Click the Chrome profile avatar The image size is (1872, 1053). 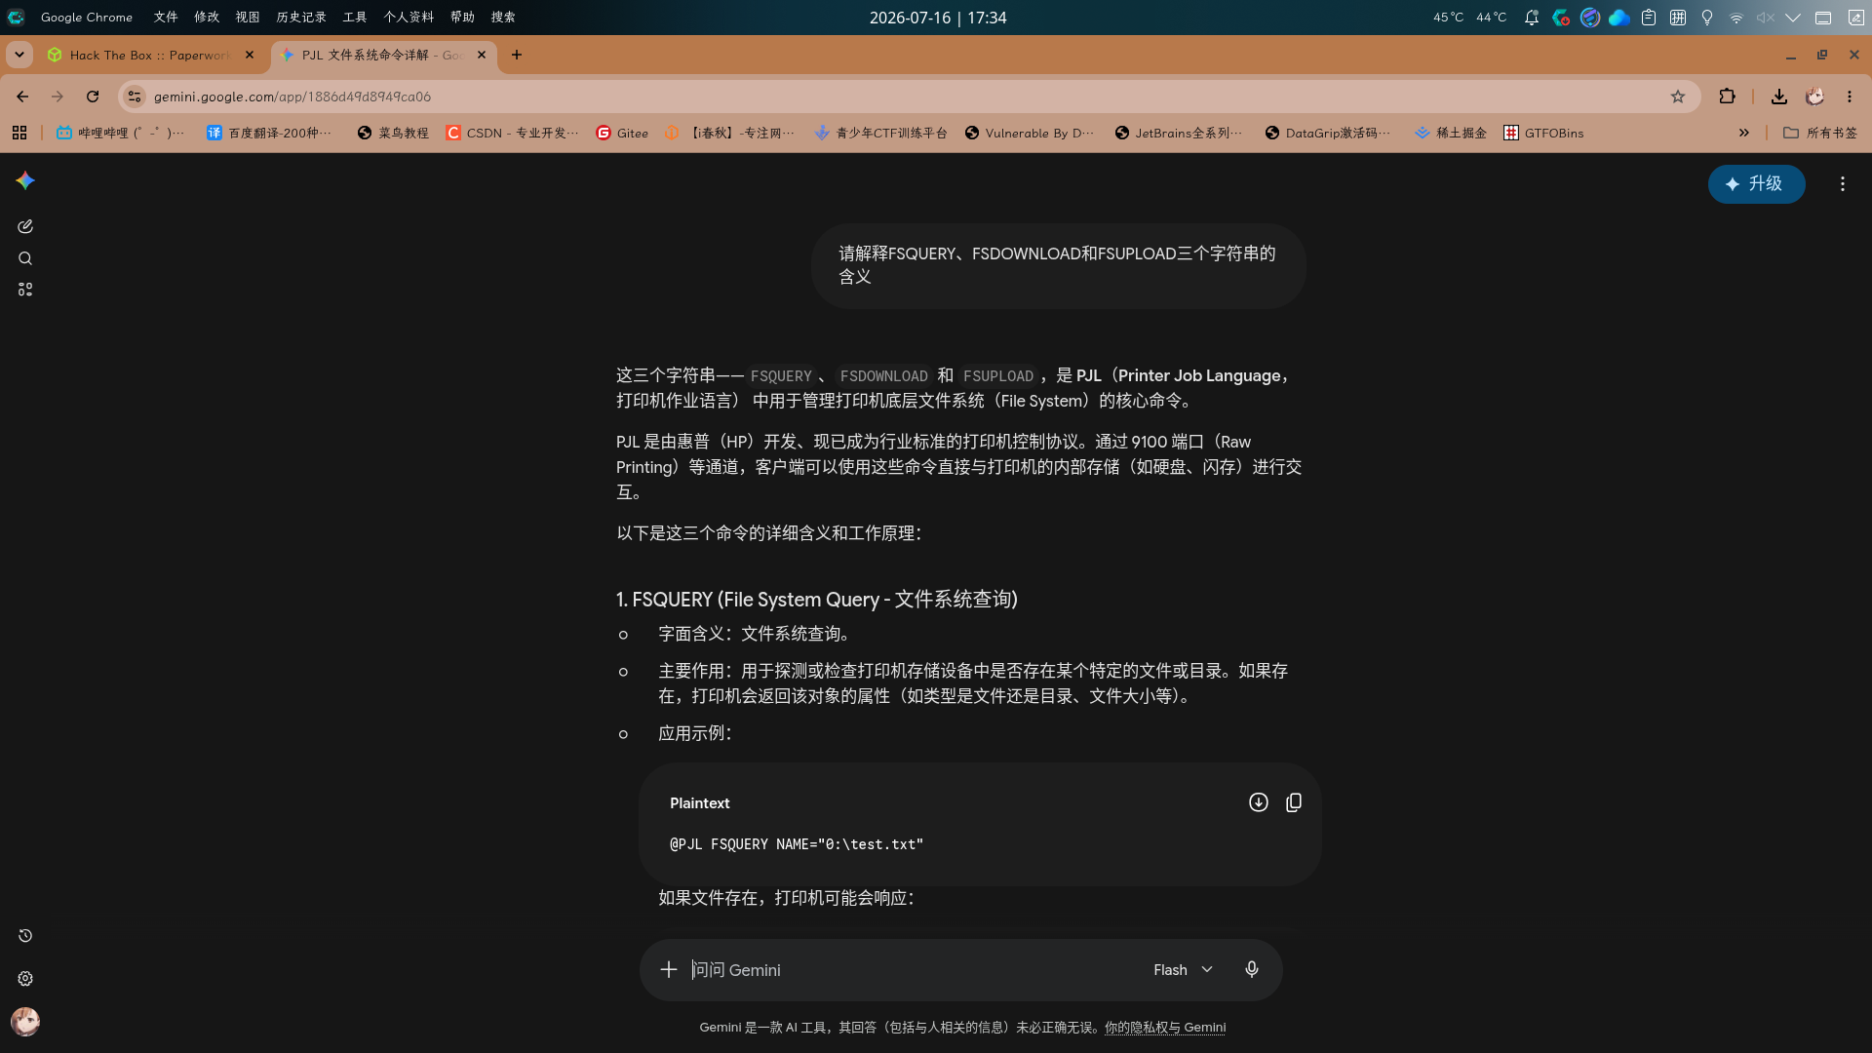(x=1814, y=97)
